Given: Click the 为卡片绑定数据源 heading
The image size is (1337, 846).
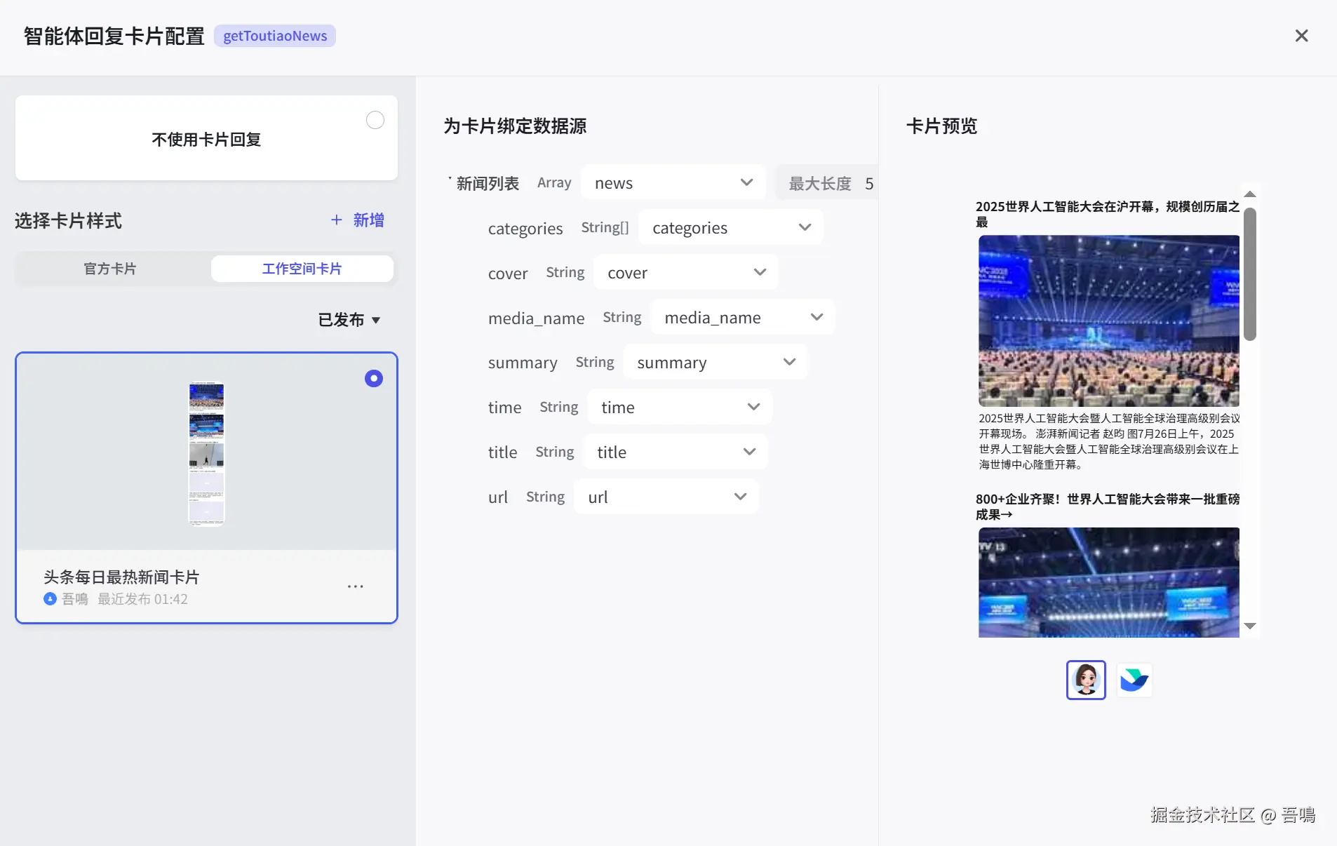Looking at the screenshot, I should point(515,126).
